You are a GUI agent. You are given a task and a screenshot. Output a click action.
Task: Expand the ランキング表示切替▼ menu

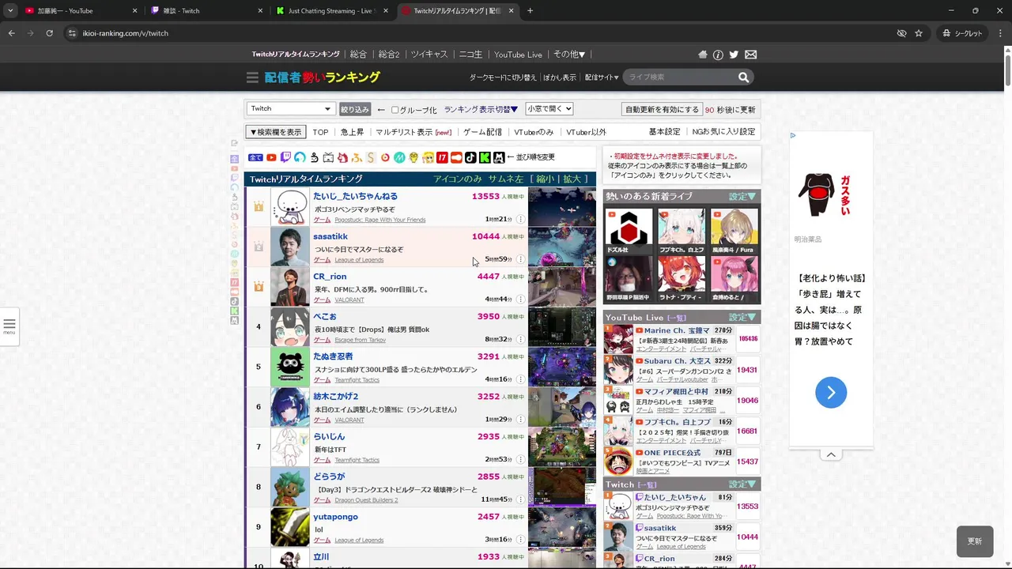point(481,110)
